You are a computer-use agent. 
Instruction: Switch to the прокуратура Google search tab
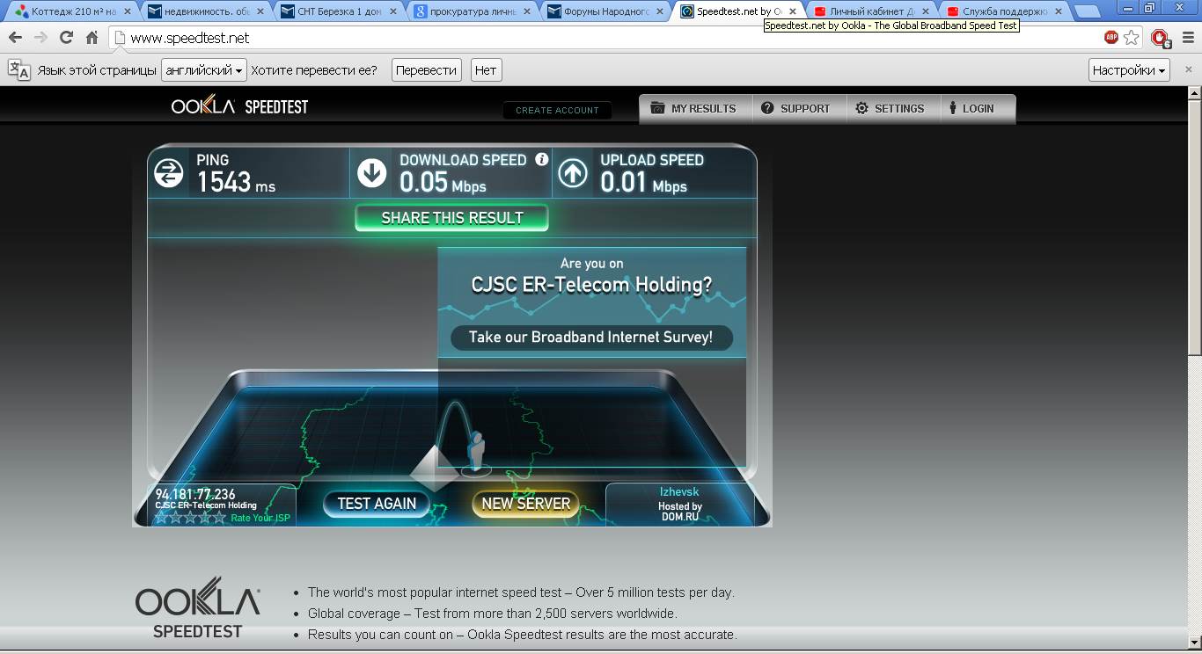(473, 11)
